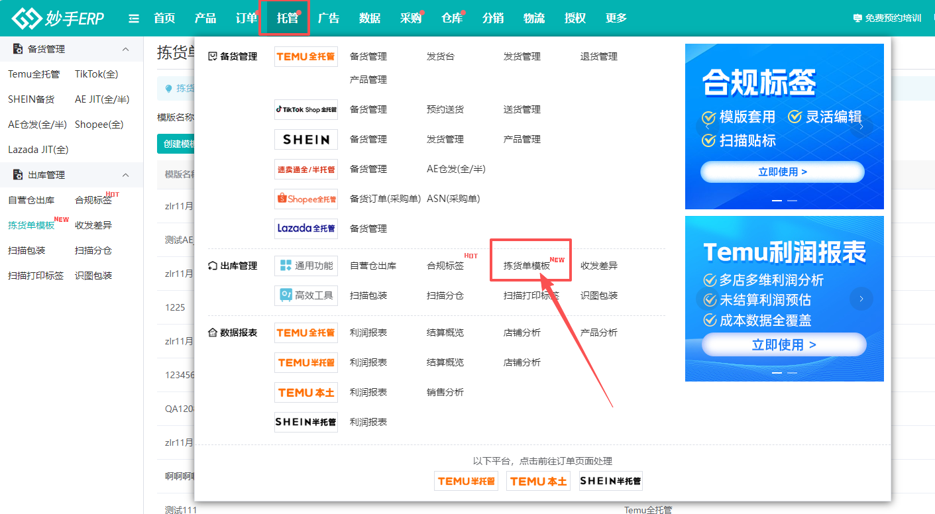Choose the Lazada全托管 logo
This screenshot has height=514, width=935.
coord(306,229)
